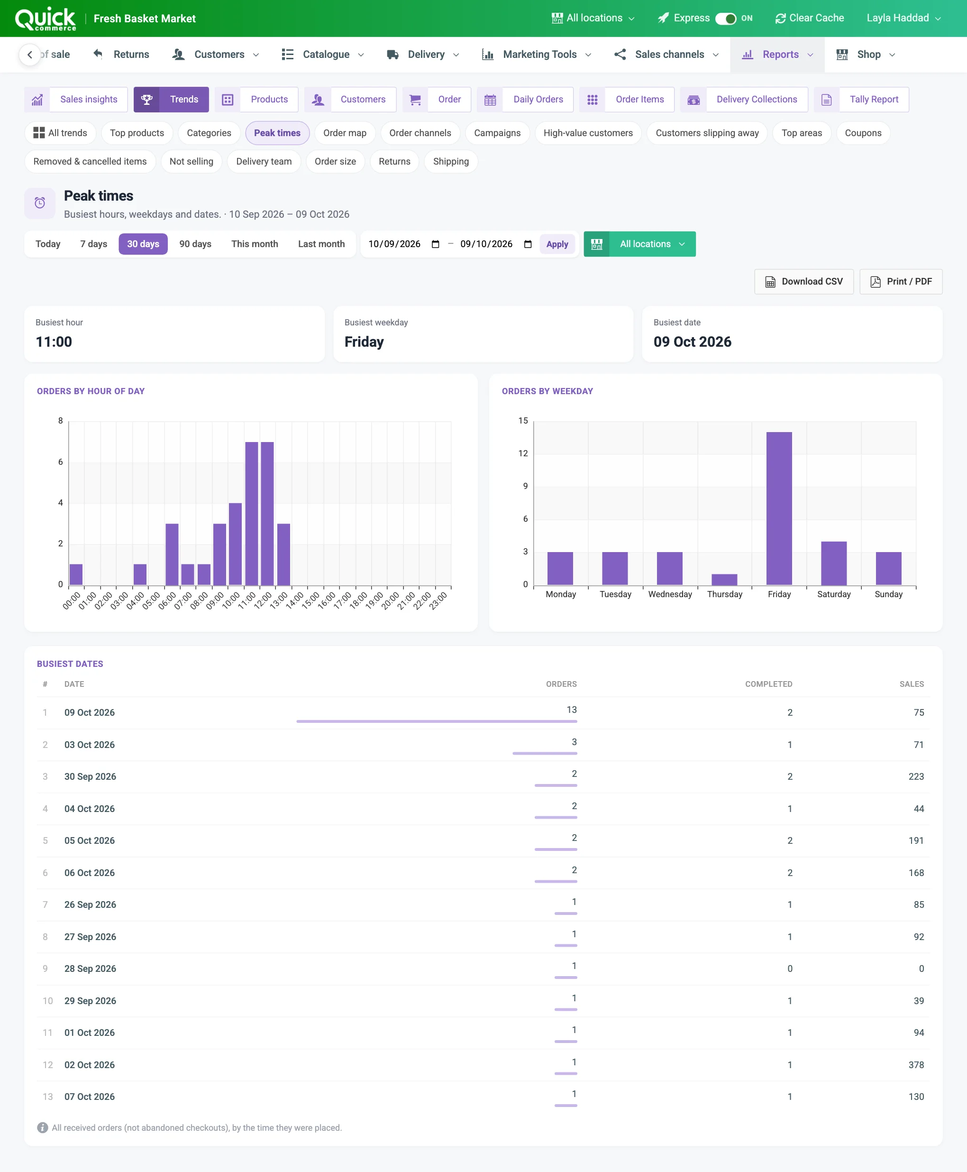Open the start date calendar picker
This screenshot has height=1172, width=967.
click(x=436, y=244)
